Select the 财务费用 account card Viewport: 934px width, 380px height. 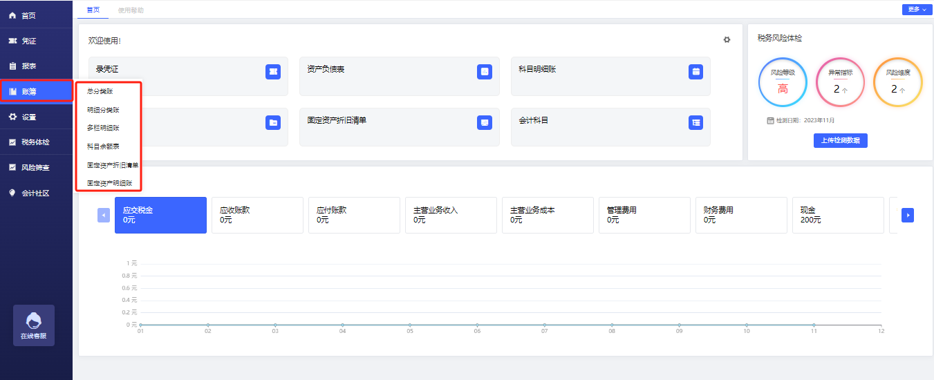click(x=741, y=215)
